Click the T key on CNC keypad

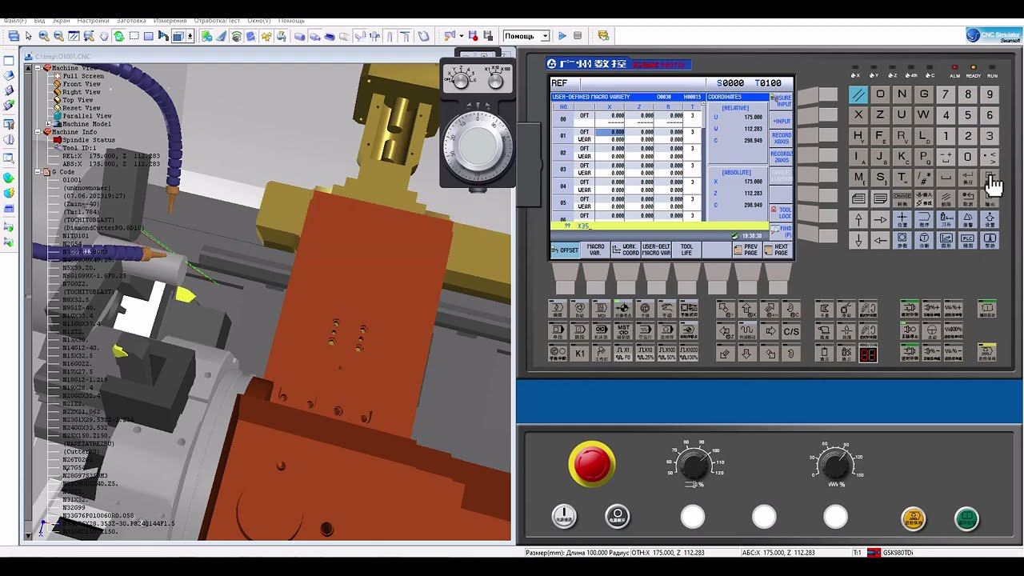point(902,177)
